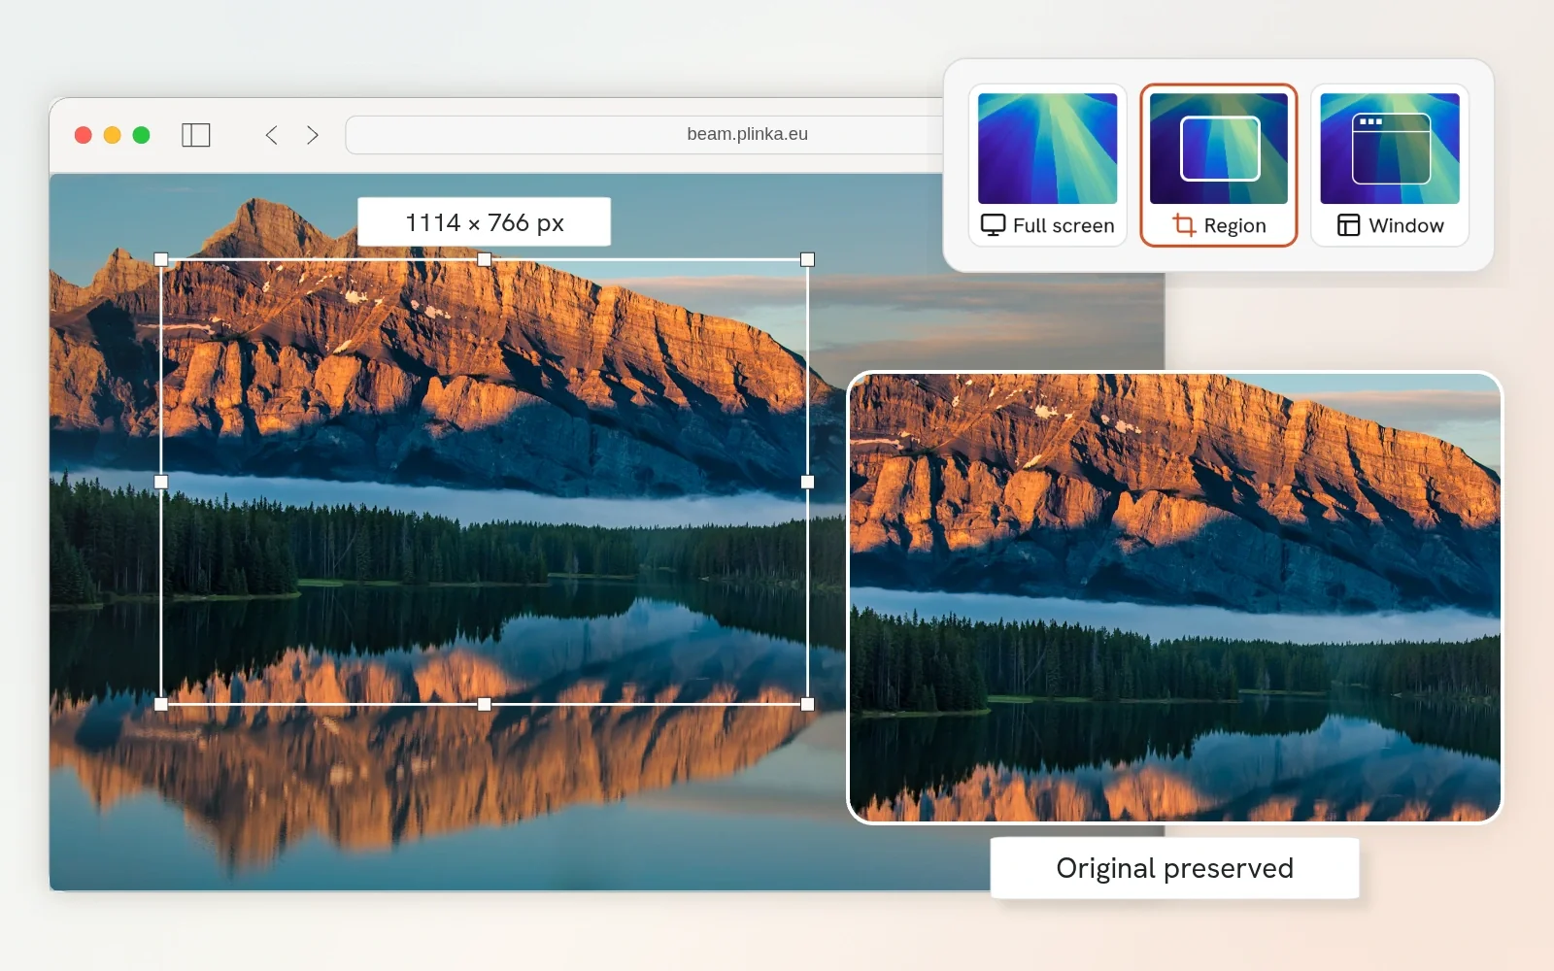Go forward with the browser's right chevron

coord(313,135)
